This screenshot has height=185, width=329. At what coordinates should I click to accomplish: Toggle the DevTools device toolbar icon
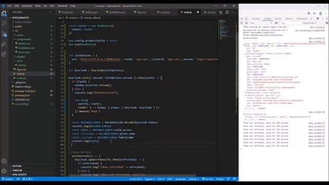click(246, 18)
